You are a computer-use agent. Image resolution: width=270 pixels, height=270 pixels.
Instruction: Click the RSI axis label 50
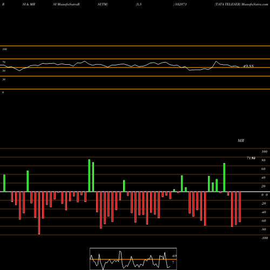4,71
